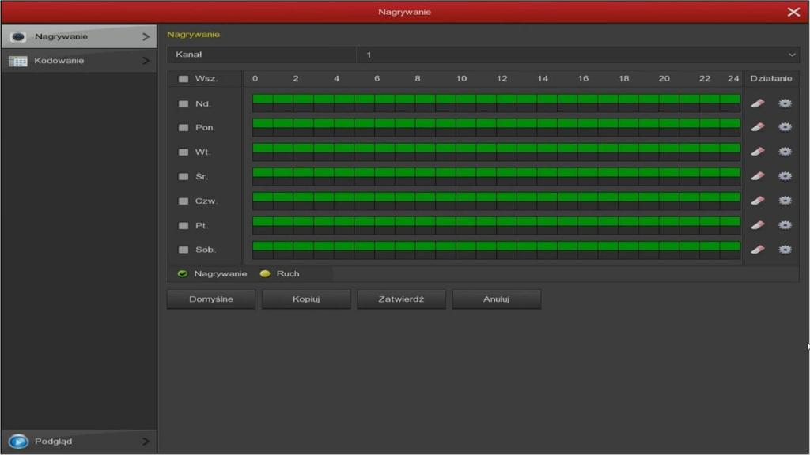The image size is (810, 455).
Task: Tick the Nd. day checkbox
Action: 184,103
